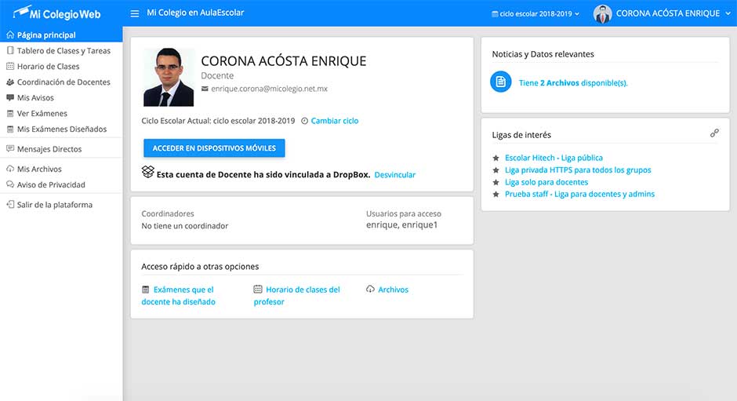This screenshot has height=401, width=737.
Task: Click the Mis Avisos speech bubble icon
Action: pyautogui.click(x=10, y=97)
